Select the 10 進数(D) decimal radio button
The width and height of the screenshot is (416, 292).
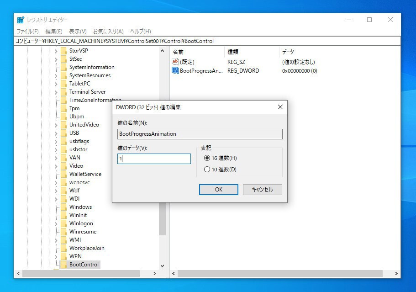pos(207,170)
